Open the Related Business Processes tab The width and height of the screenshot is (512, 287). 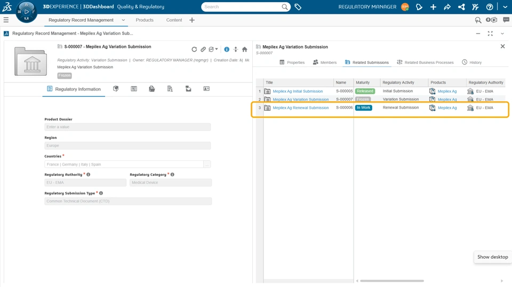[x=425, y=62]
